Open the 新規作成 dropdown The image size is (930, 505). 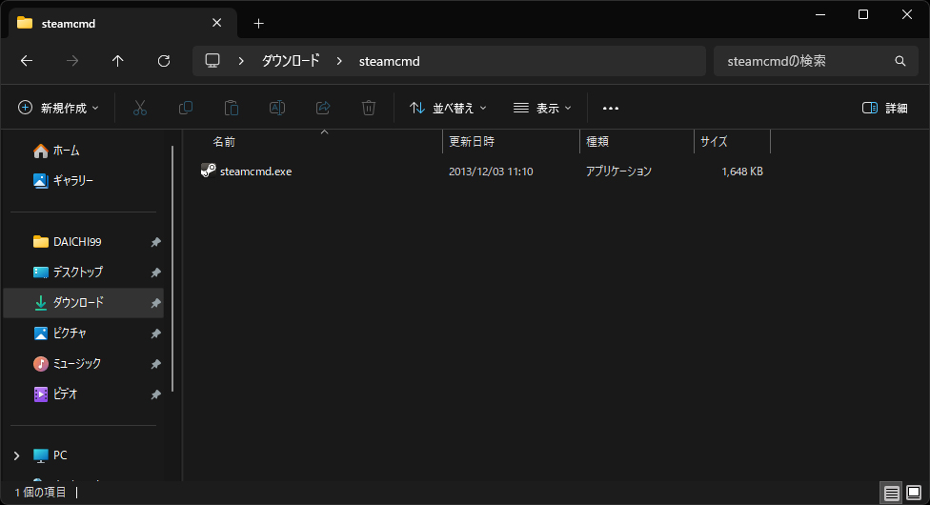click(59, 108)
